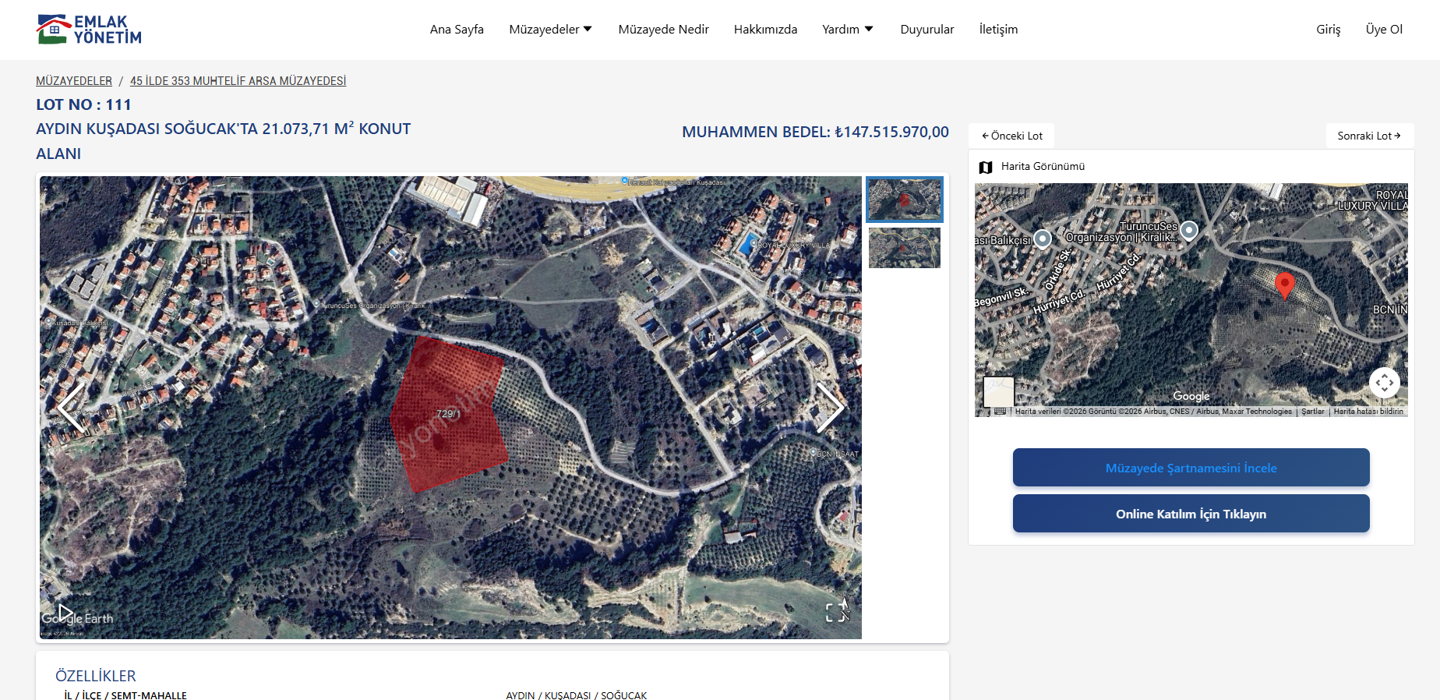Advance to the next gallery image
The height and width of the screenshot is (700, 1440).
click(829, 407)
